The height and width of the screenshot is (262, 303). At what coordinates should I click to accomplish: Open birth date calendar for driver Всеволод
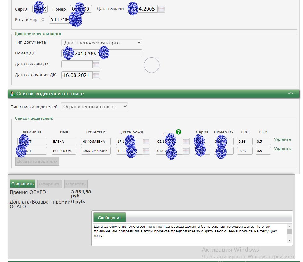(x=146, y=151)
